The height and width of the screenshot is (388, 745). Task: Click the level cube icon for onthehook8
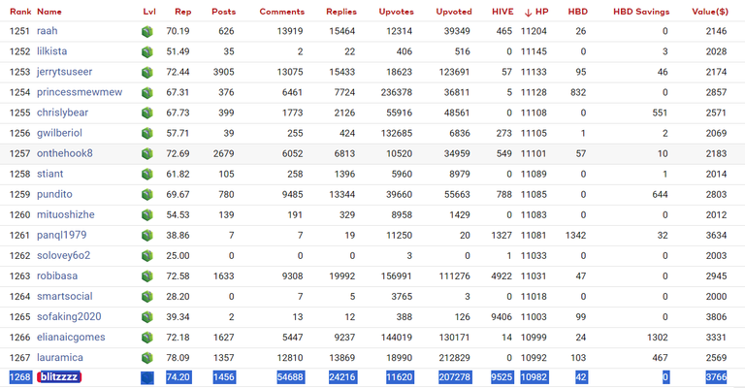point(147,154)
